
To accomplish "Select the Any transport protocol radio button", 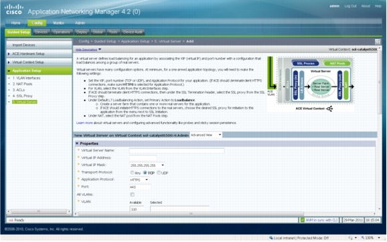I will [x=133, y=172].
